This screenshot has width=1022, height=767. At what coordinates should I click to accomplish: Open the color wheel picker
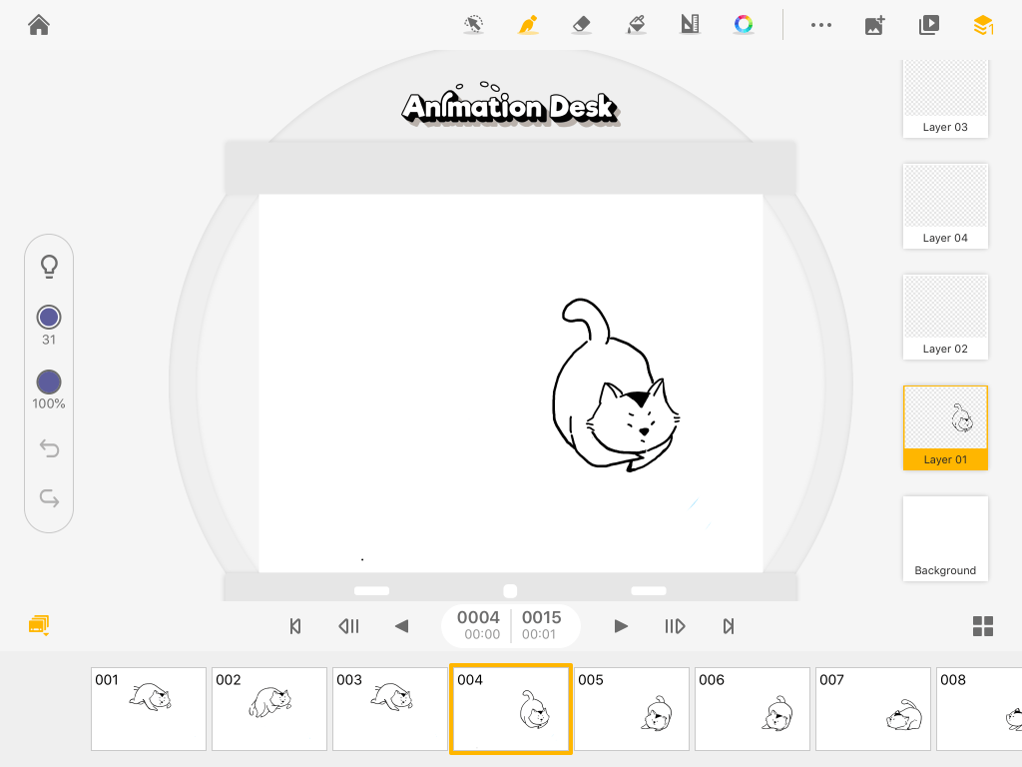click(744, 25)
